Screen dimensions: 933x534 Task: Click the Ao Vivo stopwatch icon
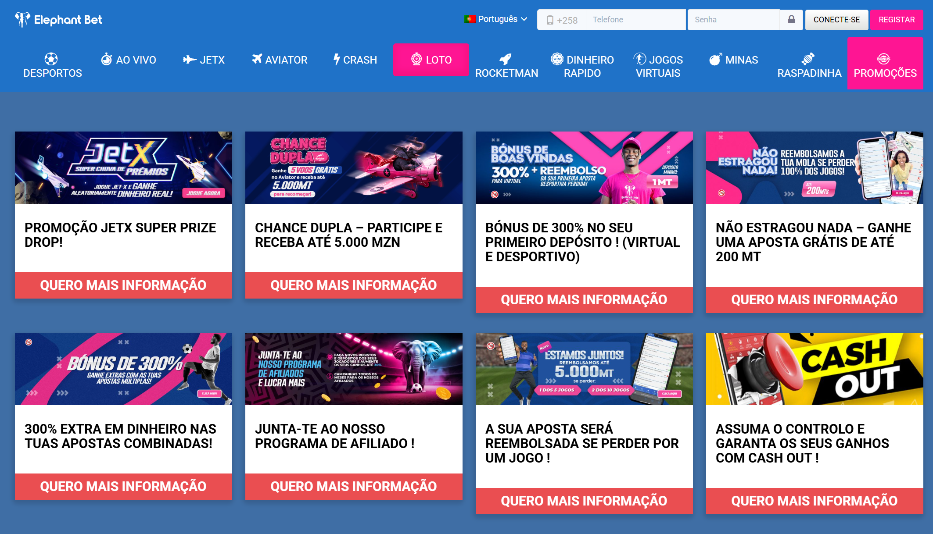coord(106,59)
